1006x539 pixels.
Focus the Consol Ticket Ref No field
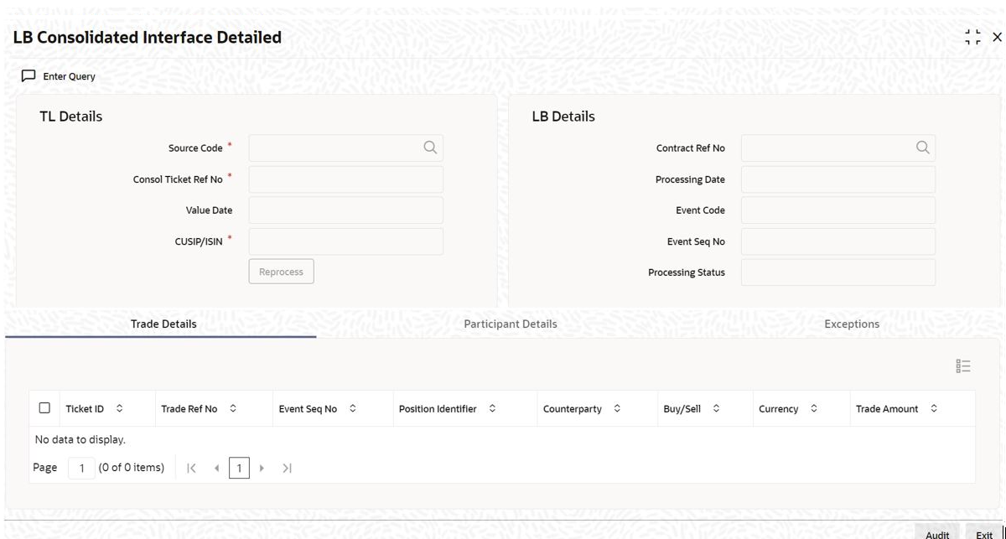pos(346,179)
